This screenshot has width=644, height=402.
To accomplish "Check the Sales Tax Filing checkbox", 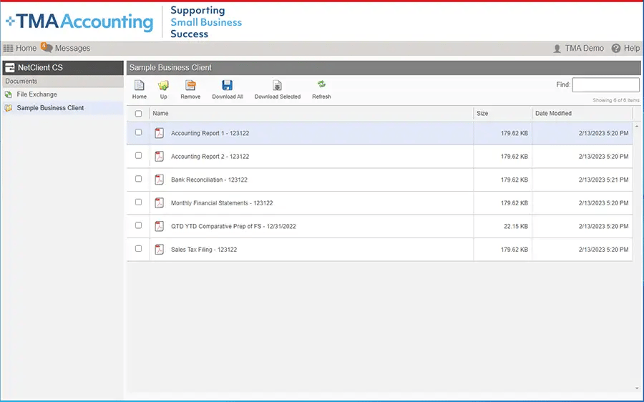I will coord(138,248).
